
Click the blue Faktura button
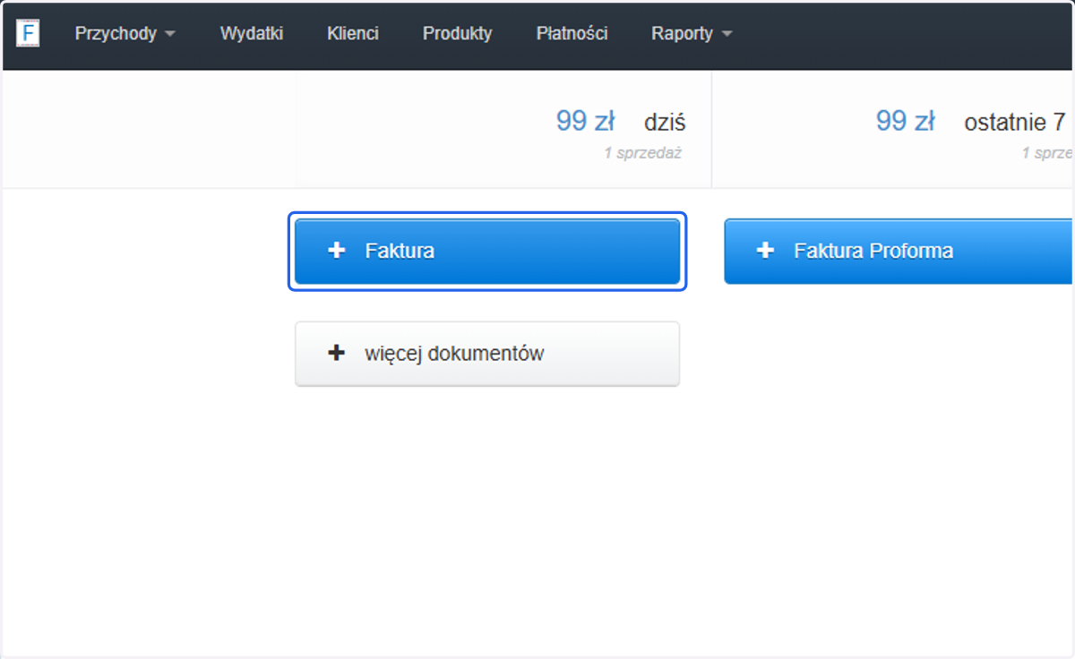487,252
